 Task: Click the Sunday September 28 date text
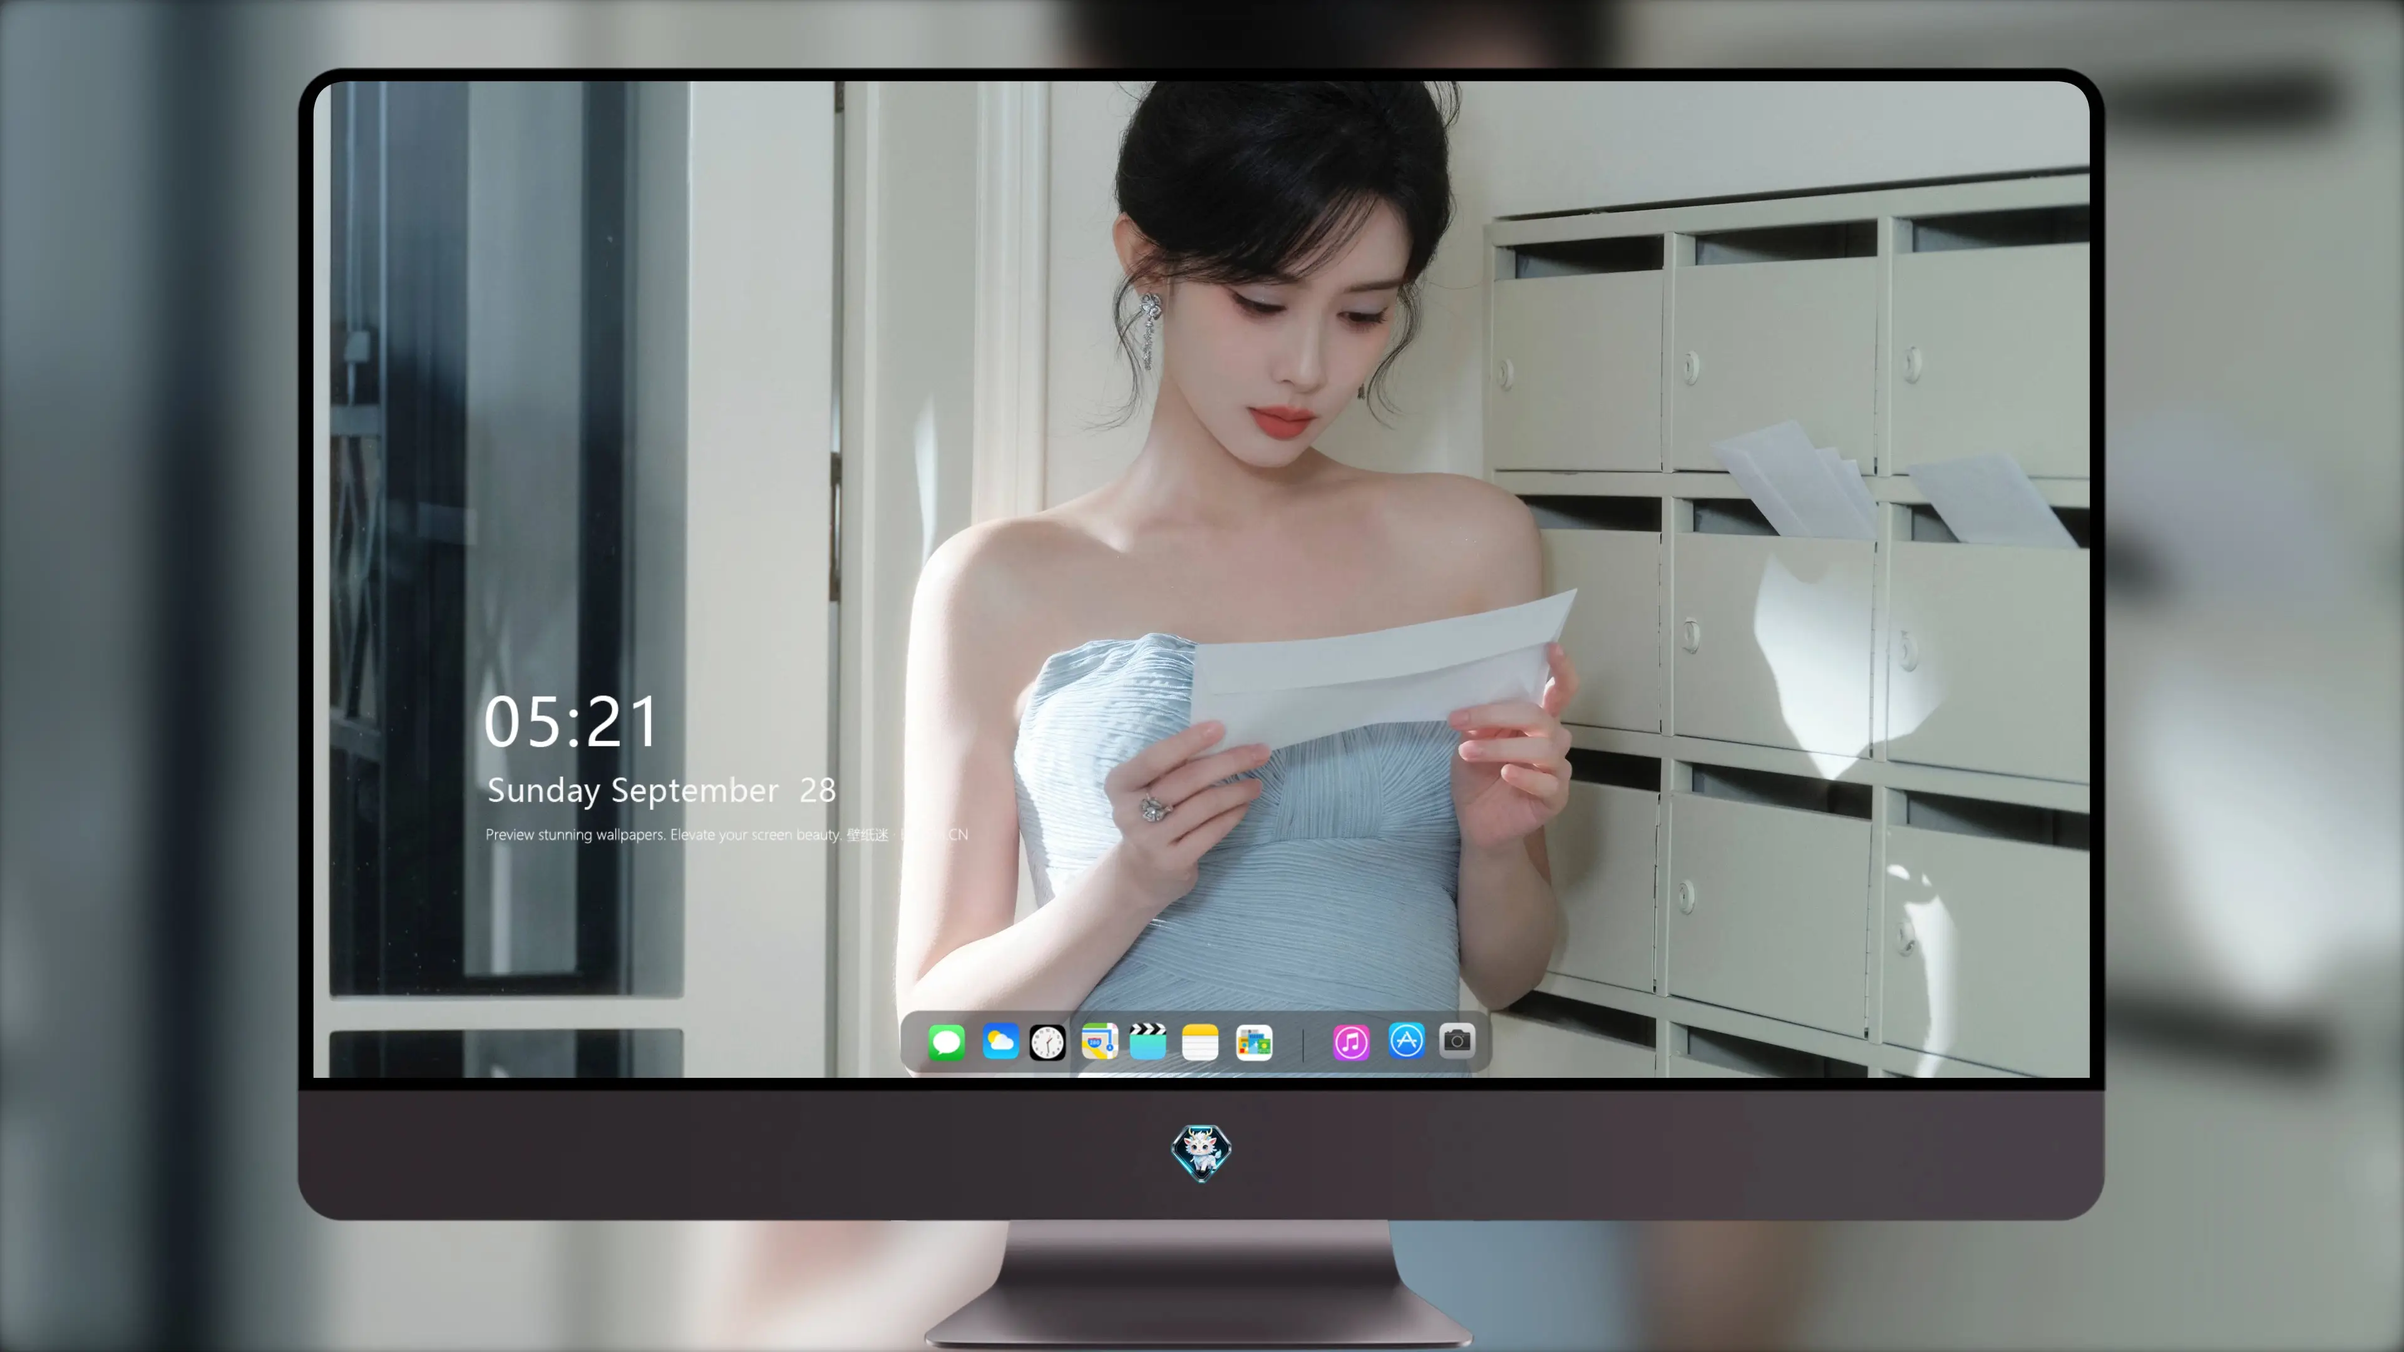point(662,791)
